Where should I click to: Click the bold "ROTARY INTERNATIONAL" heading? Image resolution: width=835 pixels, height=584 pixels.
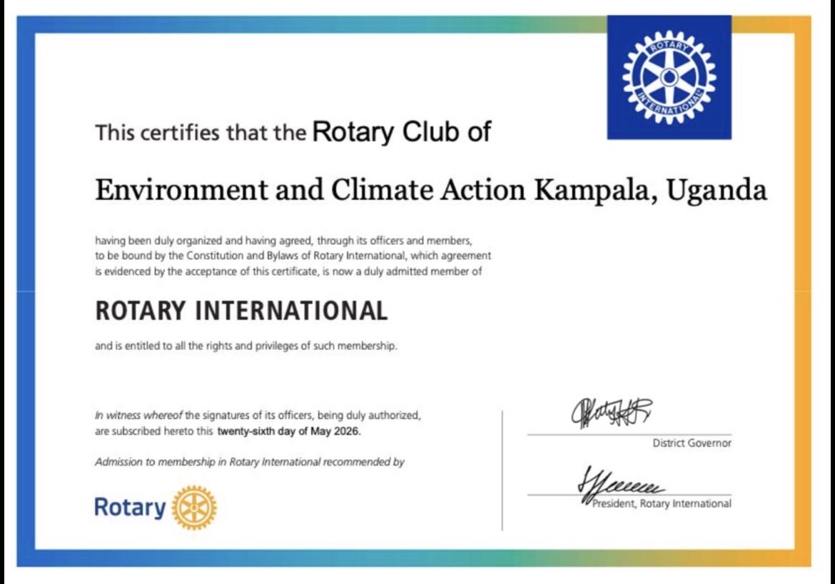[241, 311]
